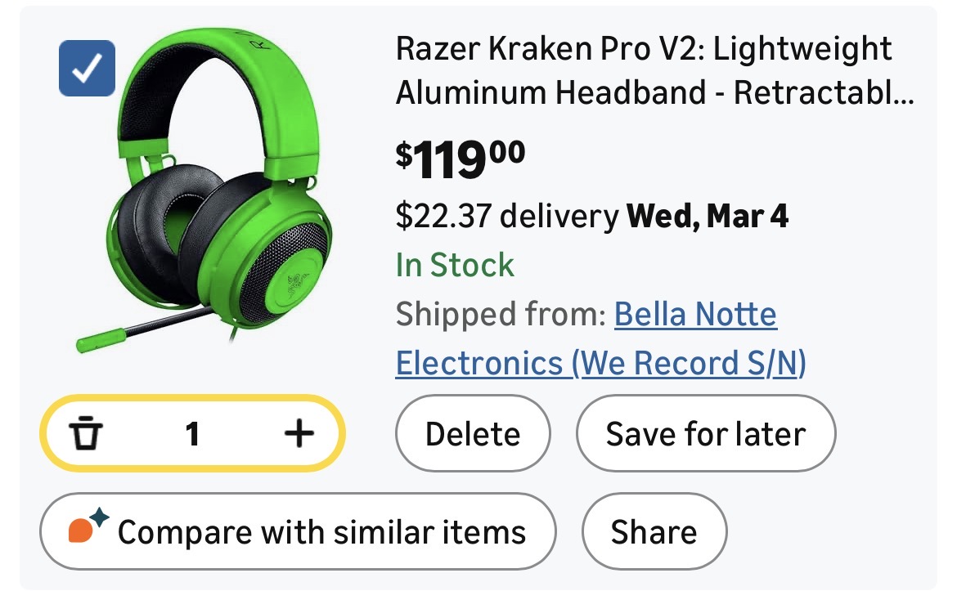
Task: Move item using Save for later
Action: (705, 434)
